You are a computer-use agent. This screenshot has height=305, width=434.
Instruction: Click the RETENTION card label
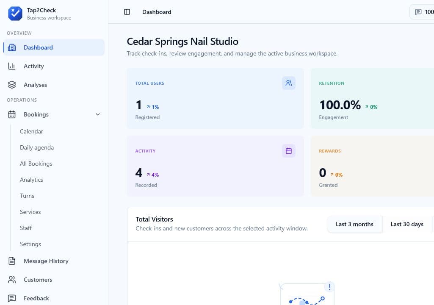pos(332,83)
